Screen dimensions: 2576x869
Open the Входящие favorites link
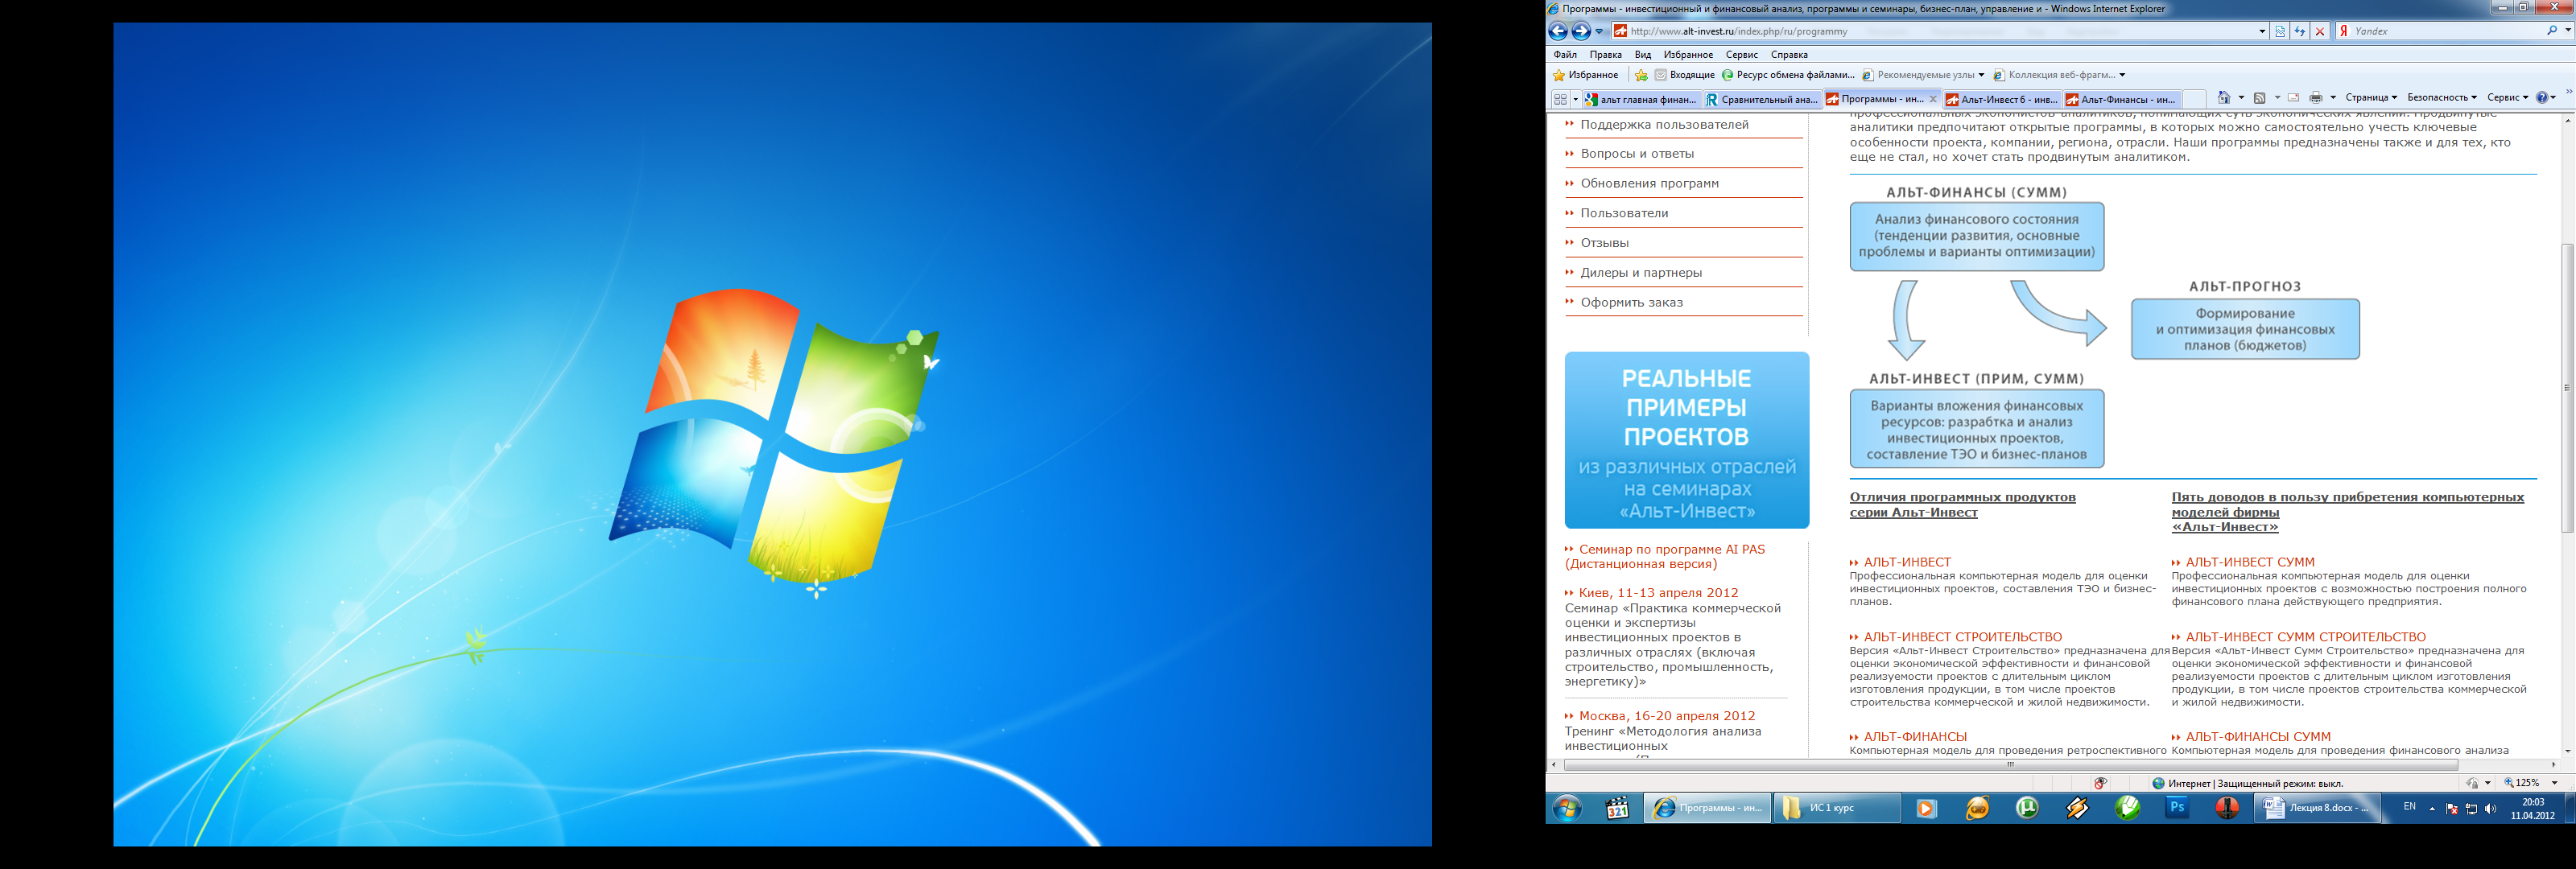pos(1685,75)
